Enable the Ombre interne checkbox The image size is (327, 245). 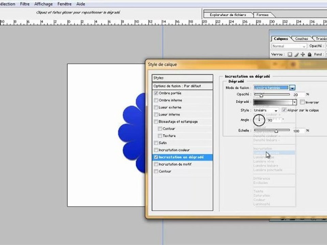coord(156,100)
